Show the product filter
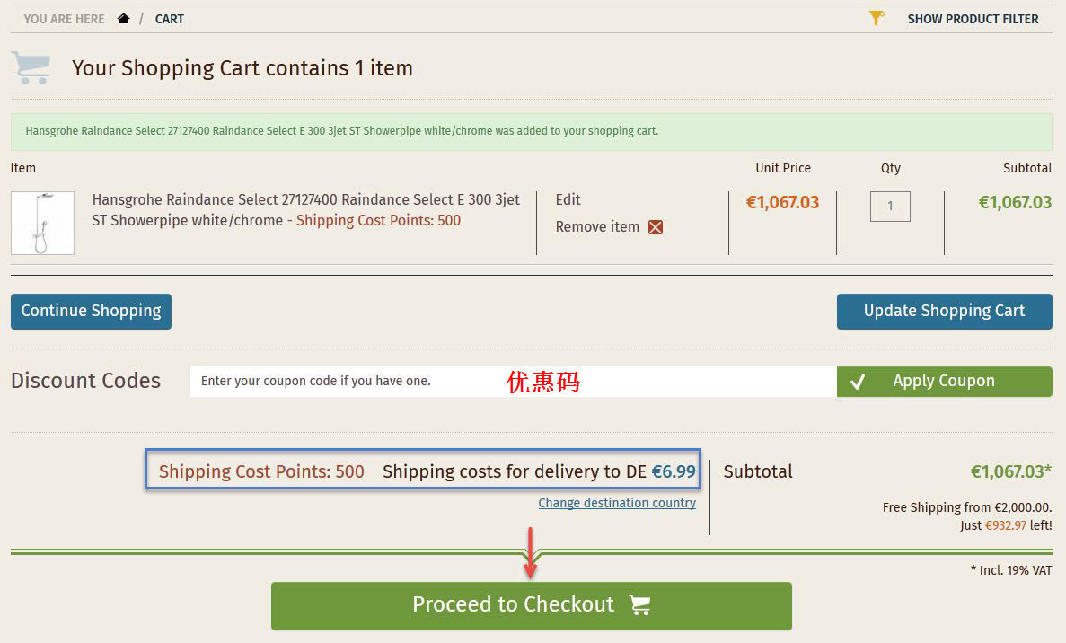1066x643 pixels. 973,19
